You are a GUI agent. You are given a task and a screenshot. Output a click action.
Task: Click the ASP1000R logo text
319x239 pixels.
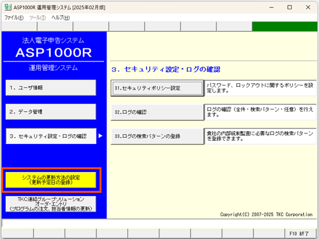click(x=54, y=53)
